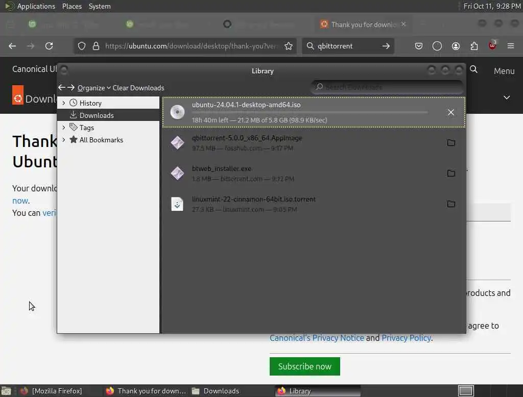Image resolution: width=523 pixels, height=397 pixels.
Task: Click the Ubuntu website search icon
Action: tap(473, 69)
